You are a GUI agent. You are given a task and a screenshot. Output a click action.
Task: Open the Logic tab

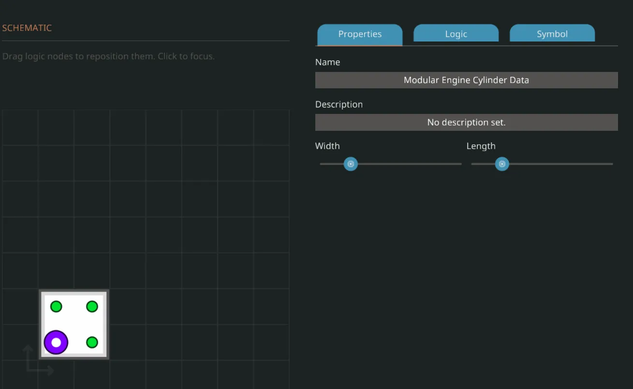pyautogui.click(x=456, y=34)
